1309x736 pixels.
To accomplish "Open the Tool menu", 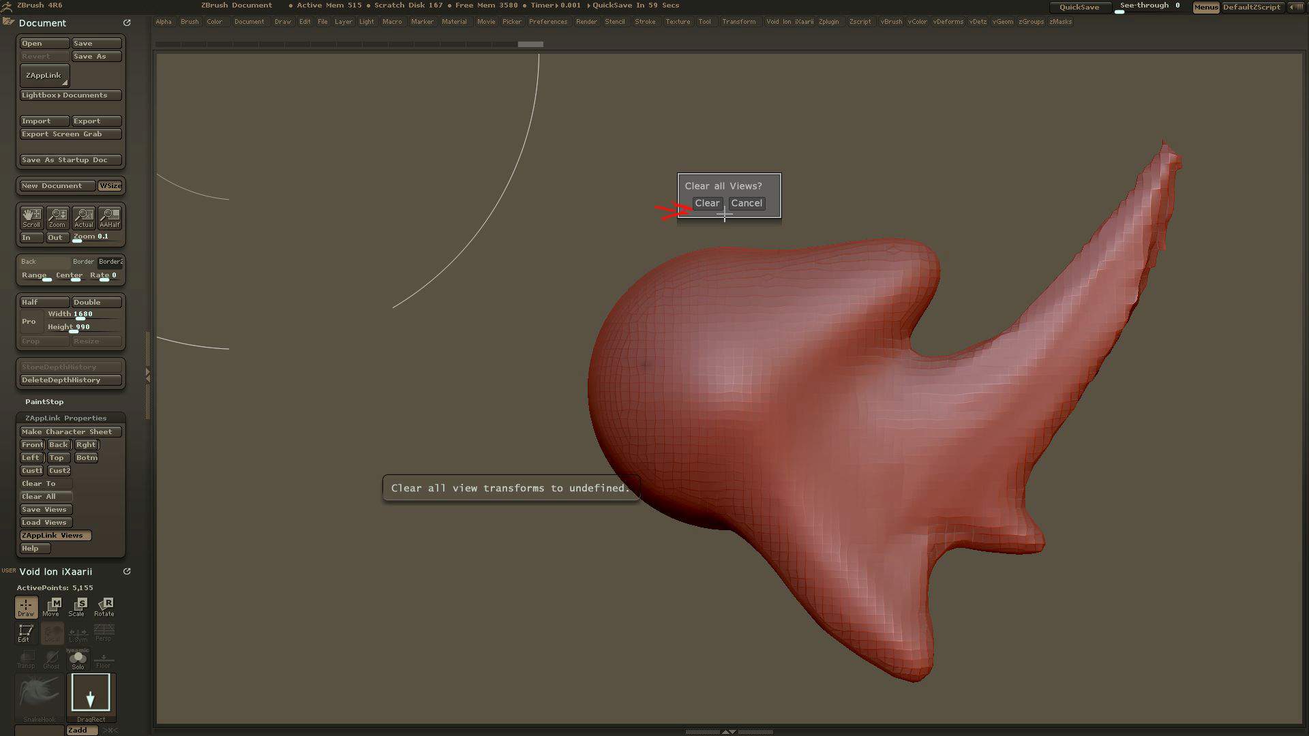I will 704,22.
